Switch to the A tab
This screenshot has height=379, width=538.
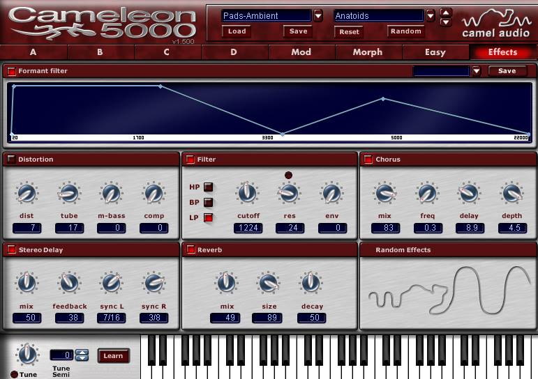pos(33,52)
